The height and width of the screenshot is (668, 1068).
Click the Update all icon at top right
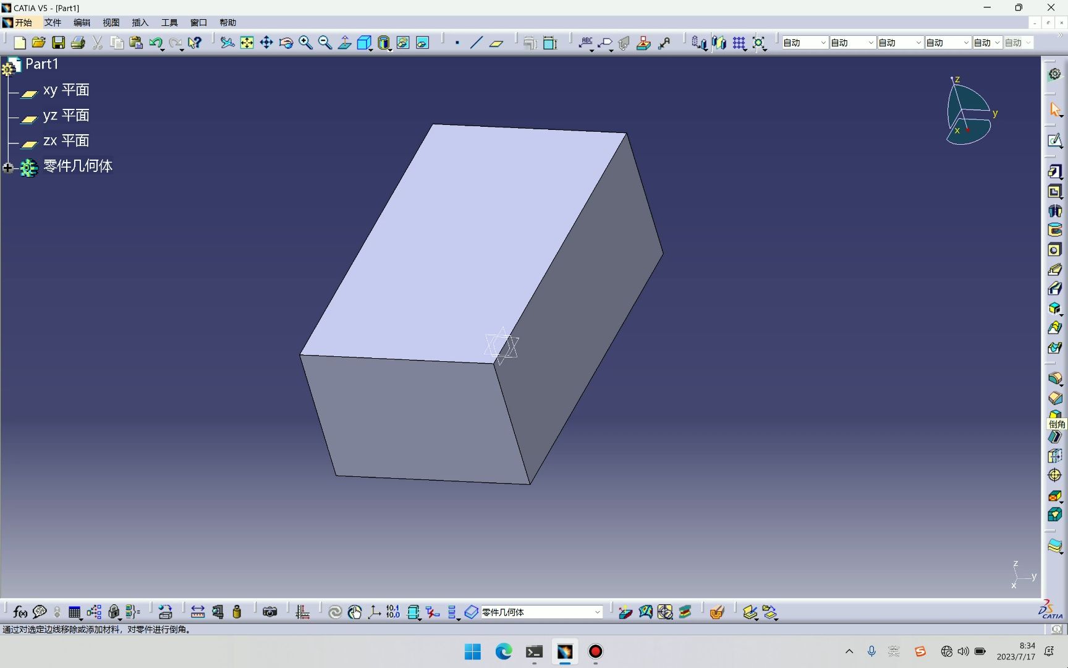[x=1054, y=74]
